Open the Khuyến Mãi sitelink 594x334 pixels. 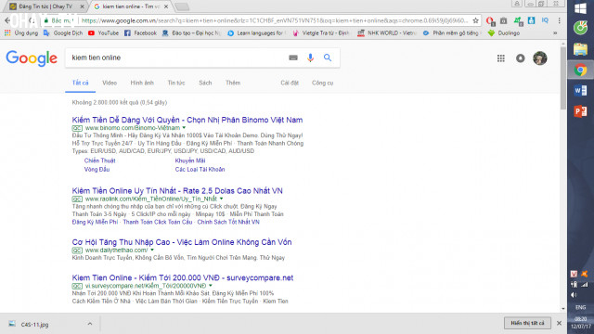pos(190,161)
